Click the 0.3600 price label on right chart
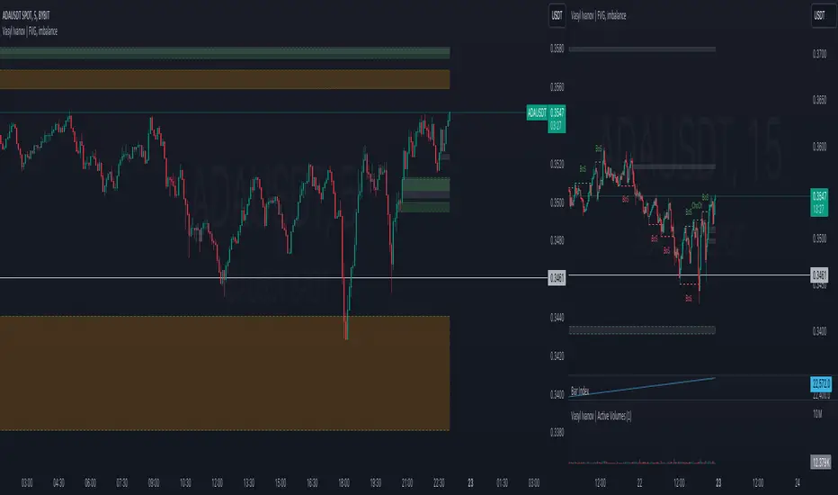 (819, 147)
